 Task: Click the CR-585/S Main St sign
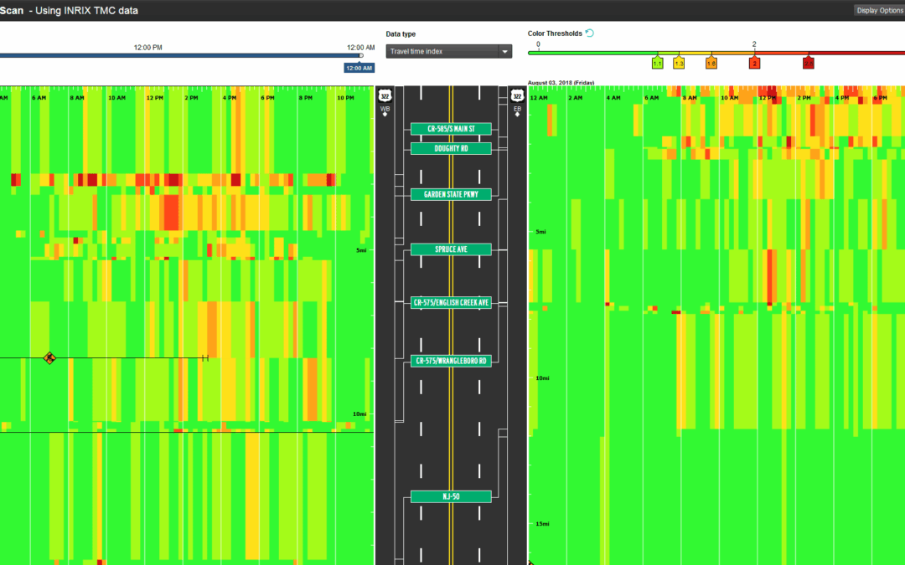[450, 129]
